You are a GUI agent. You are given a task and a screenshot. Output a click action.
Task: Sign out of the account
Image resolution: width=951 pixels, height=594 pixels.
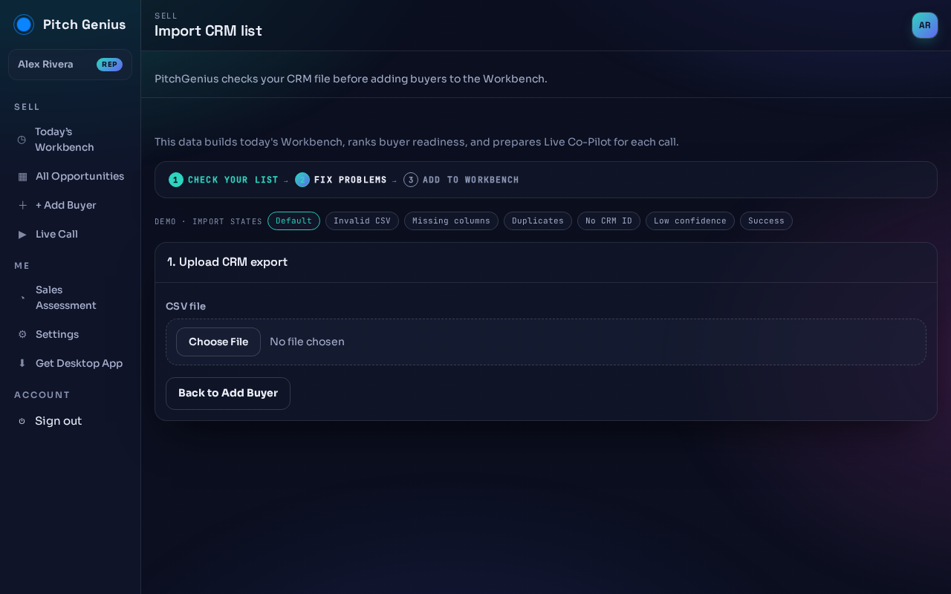point(70,421)
